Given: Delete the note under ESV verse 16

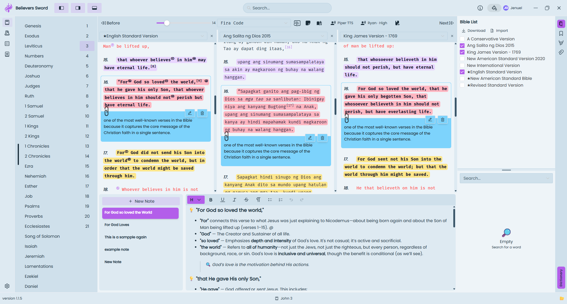Looking at the screenshot, I should [x=202, y=113].
